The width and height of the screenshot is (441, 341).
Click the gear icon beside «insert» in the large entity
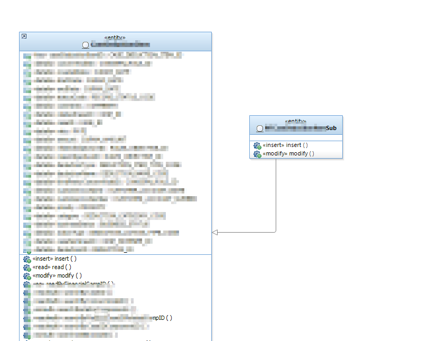(x=27, y=259)
